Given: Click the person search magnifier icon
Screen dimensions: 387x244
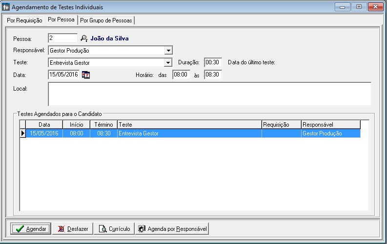Looking at the screenshot, I should [84, 38].
